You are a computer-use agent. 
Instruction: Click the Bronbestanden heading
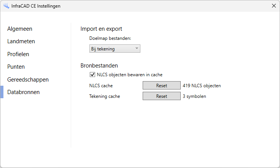(x=99, y=66)
